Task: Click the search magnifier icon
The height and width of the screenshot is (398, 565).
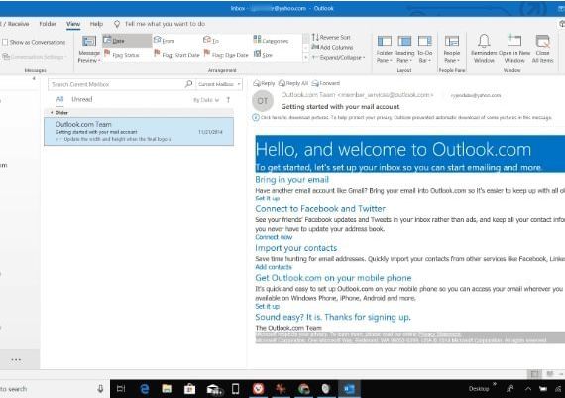Action: [x=188, y=84]
